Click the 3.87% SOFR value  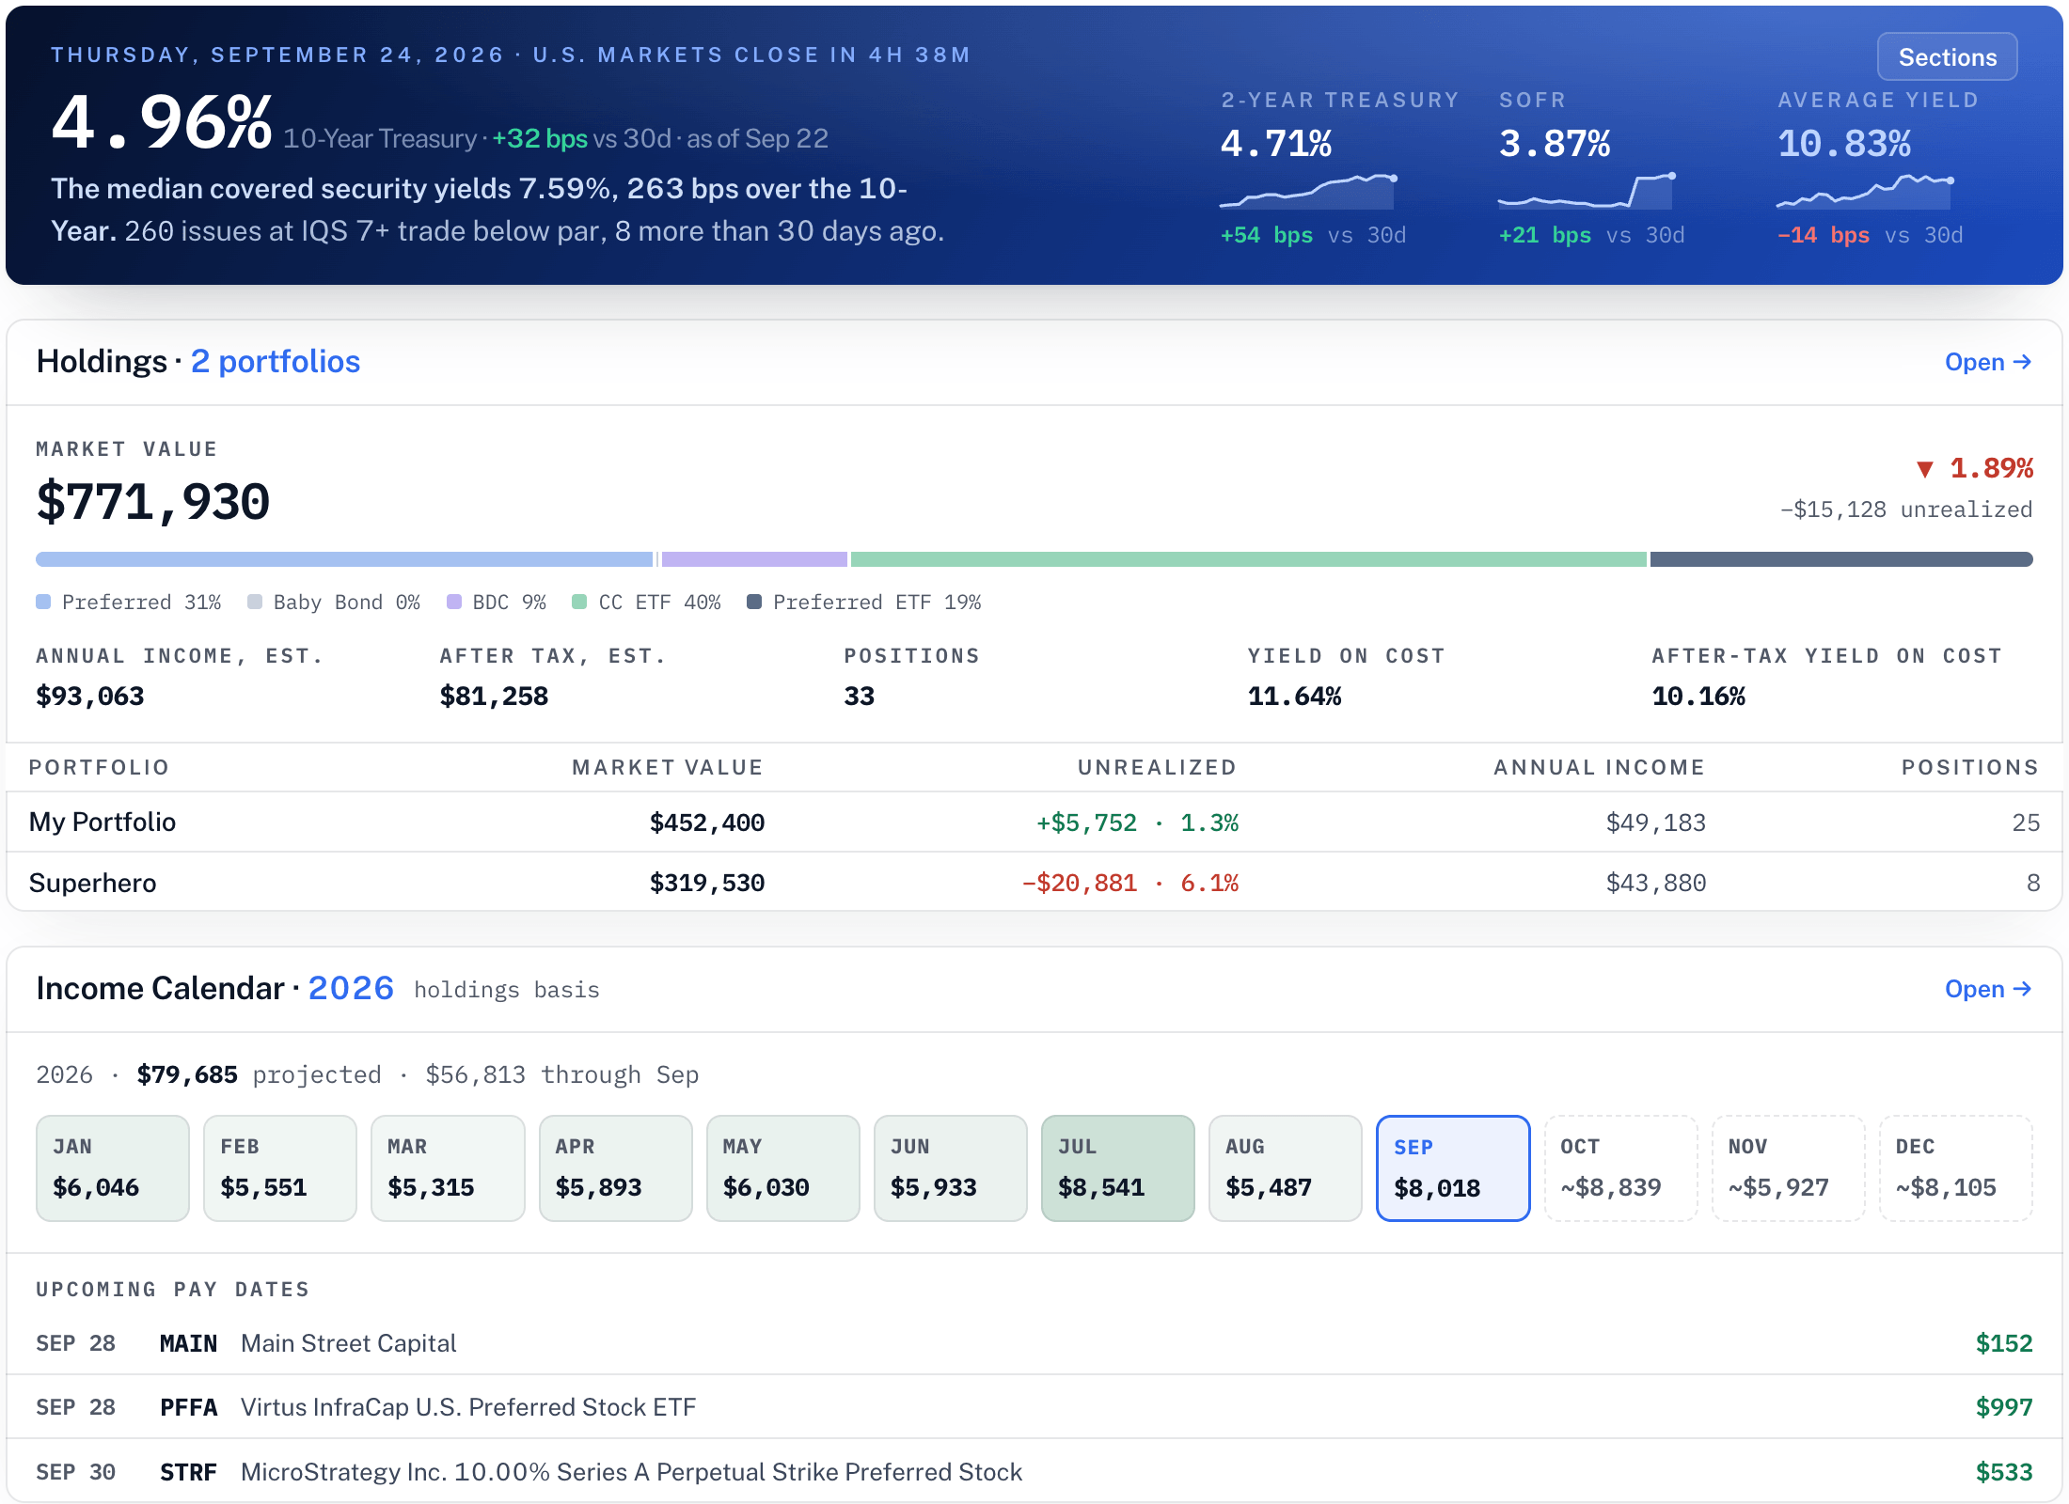[1555, 144]
